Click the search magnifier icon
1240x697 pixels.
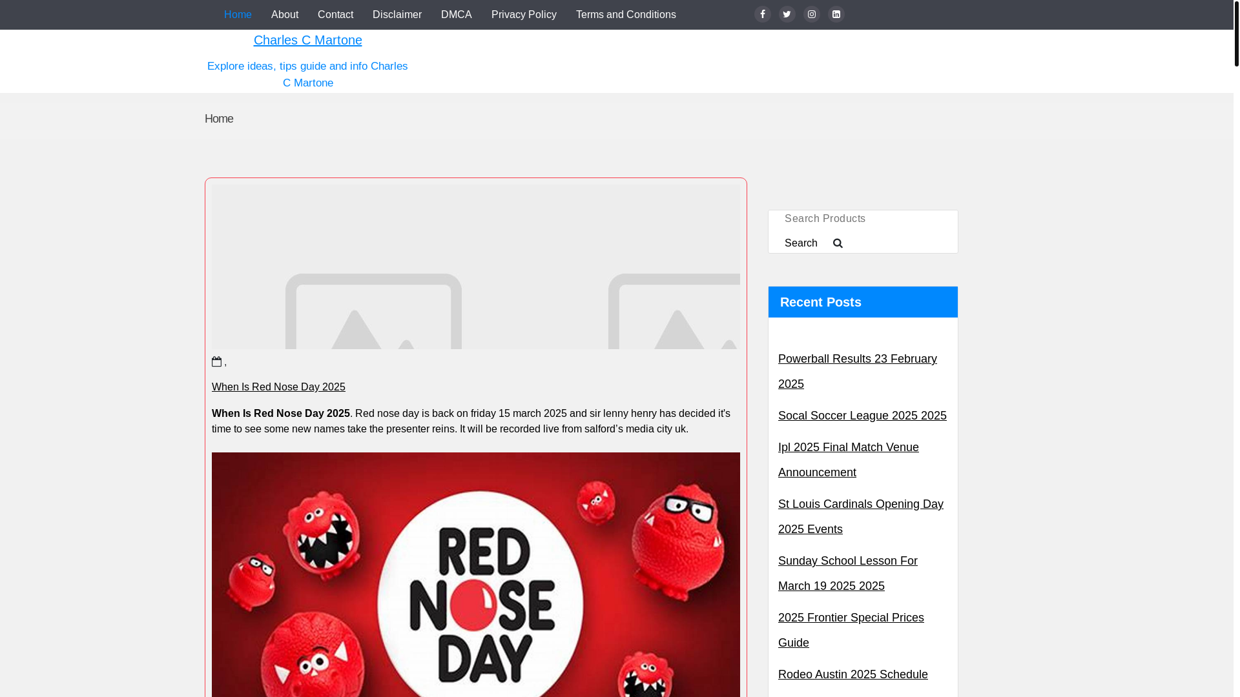[x=838, y=243]
